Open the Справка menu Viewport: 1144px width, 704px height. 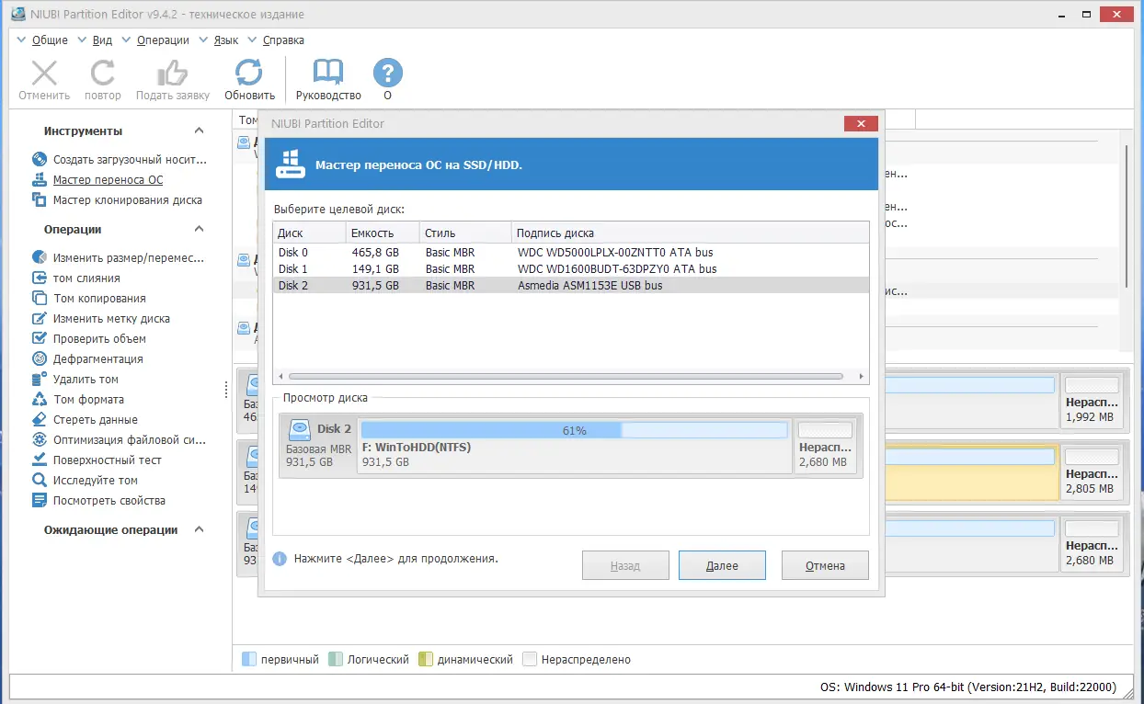(283, 40)
